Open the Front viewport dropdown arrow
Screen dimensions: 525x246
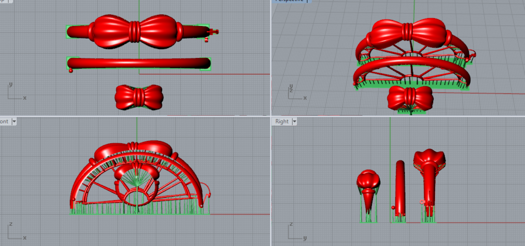(14, 122)
